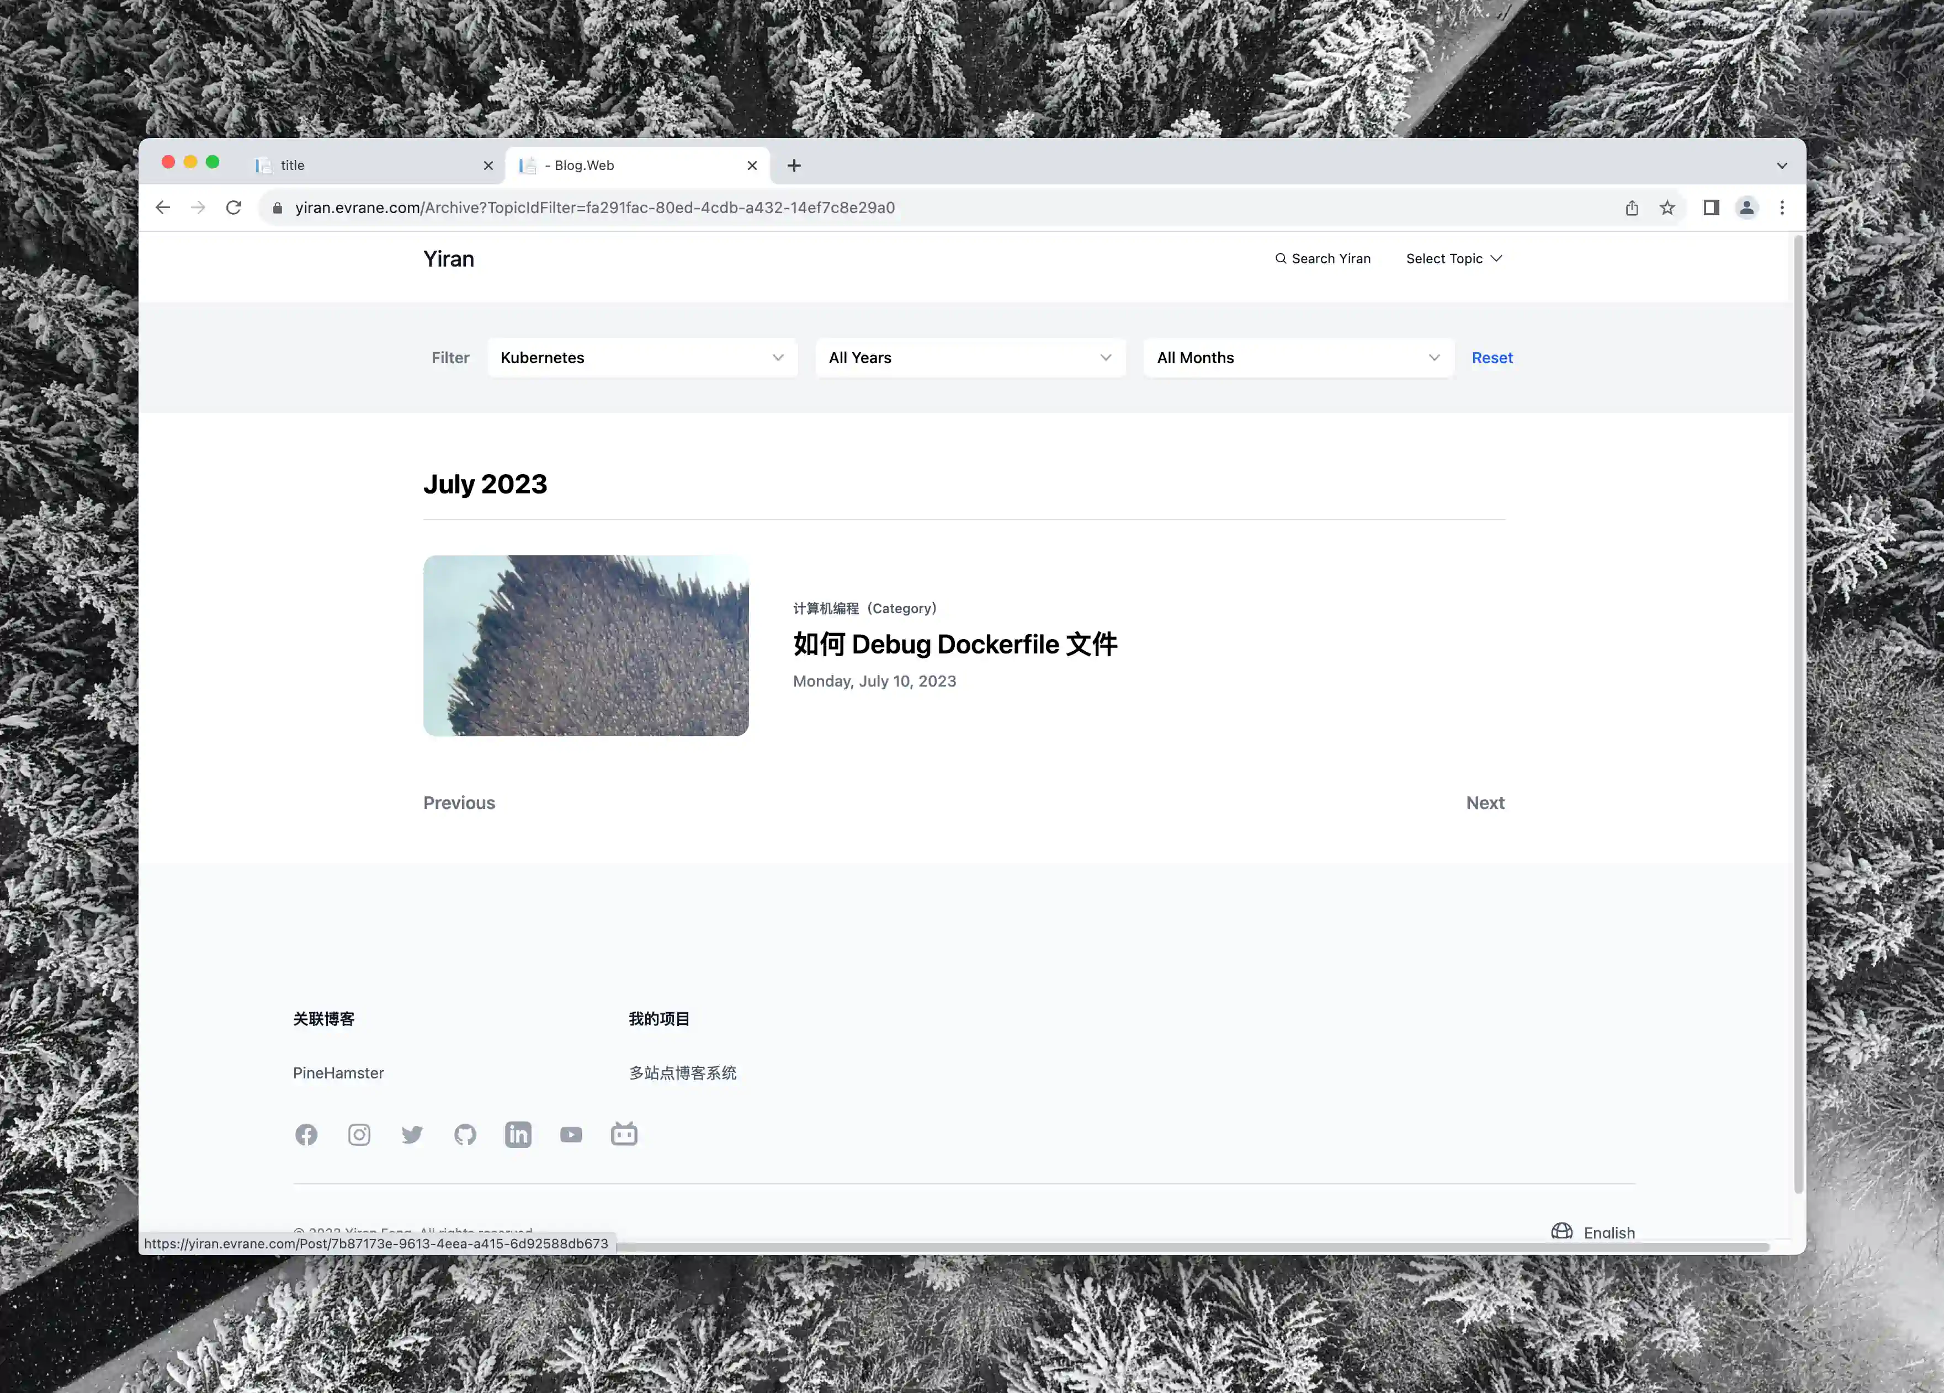This screenshot has height=1393, width=1944.
Task: Switch to the 'title' browser tab
Action: pos(369,164)
